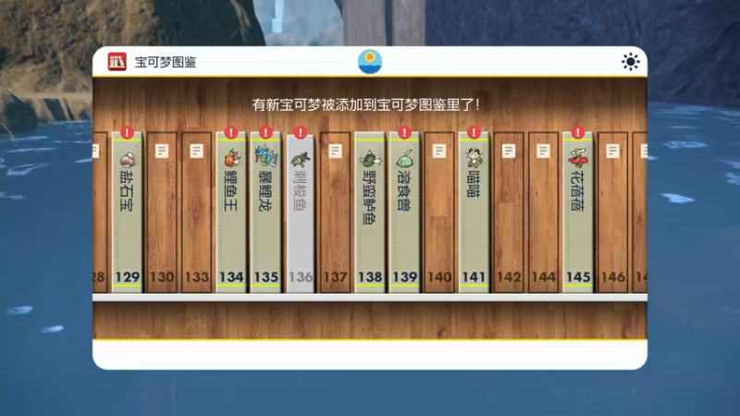This screenshot has height=416, width=740.
Task: Click the note icon on slot 140
Action: (x=439, y=151)
